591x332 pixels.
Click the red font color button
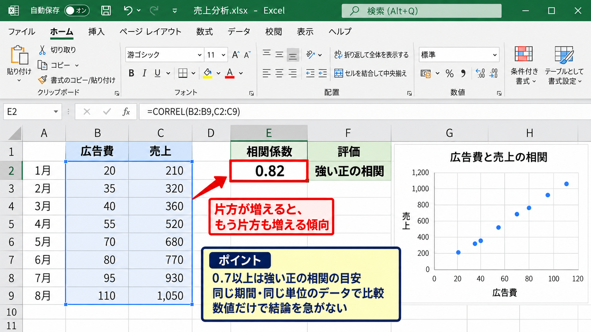click(x=230, y=73)
